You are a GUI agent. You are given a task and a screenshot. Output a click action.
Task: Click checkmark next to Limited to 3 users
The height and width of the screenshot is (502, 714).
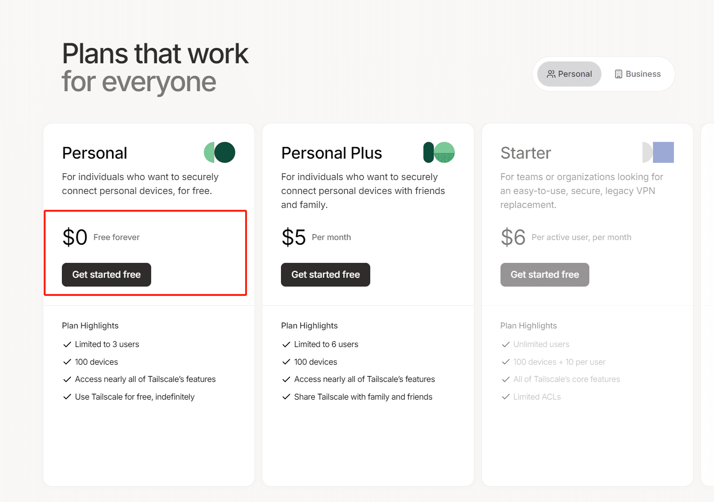pos(67,344)
